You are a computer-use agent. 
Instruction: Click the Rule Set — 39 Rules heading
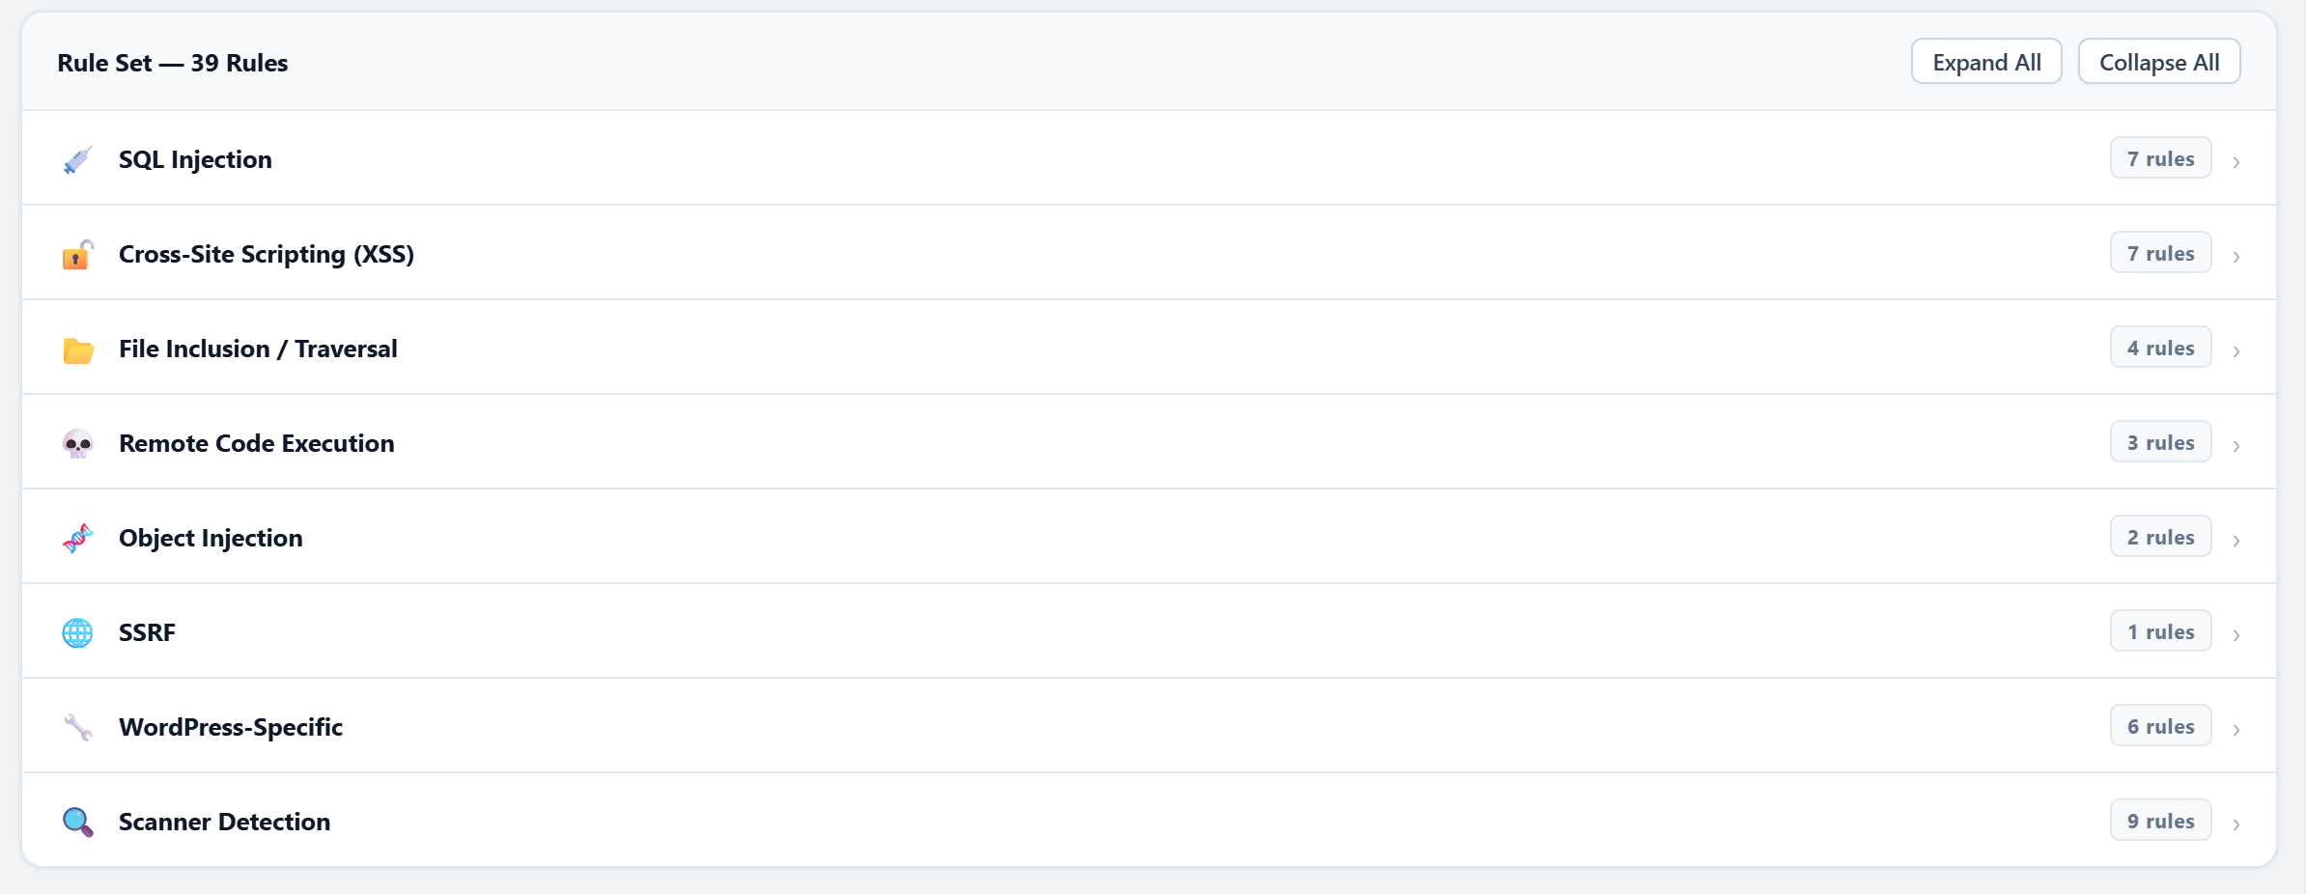[172, 61]
